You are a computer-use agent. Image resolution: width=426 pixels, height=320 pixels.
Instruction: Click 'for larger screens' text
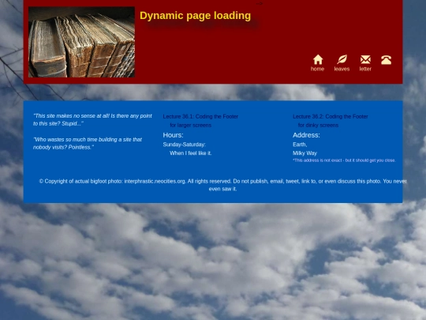[191, 125]
